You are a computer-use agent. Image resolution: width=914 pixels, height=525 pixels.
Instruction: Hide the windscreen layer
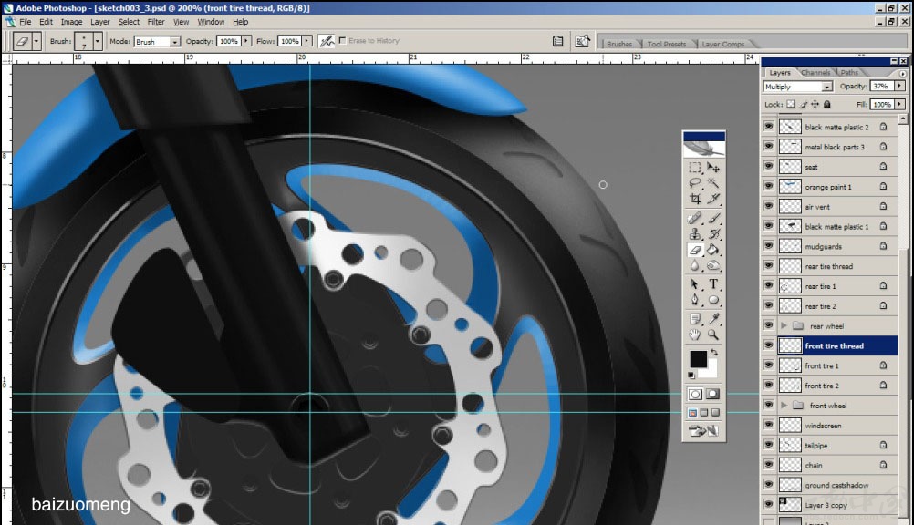tap(769, 426)
